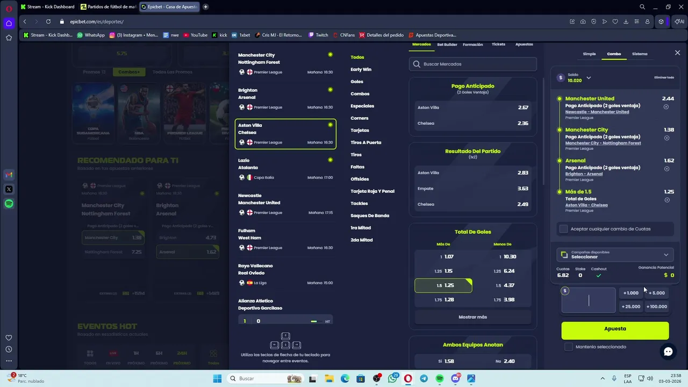Viewport: 688px width, 387px height.
Task: Open Campañas disponibles Seleccionar dropdown
Action: [615, 255]
